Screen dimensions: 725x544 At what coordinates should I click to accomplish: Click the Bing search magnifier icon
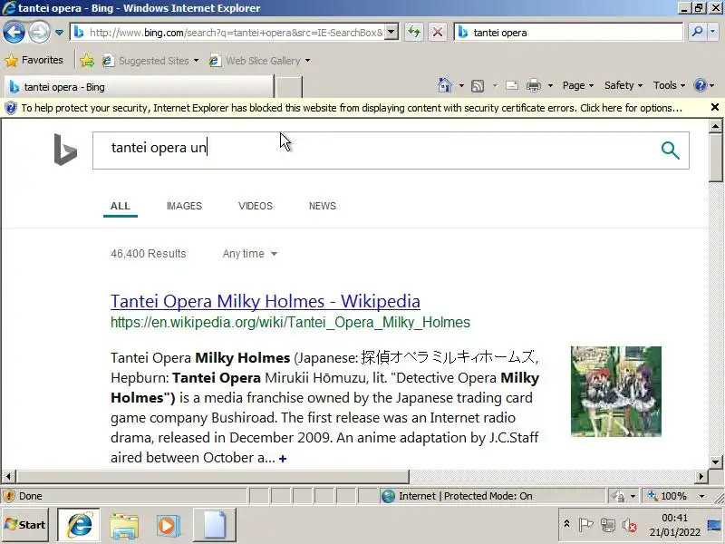(x=670, y=151)
